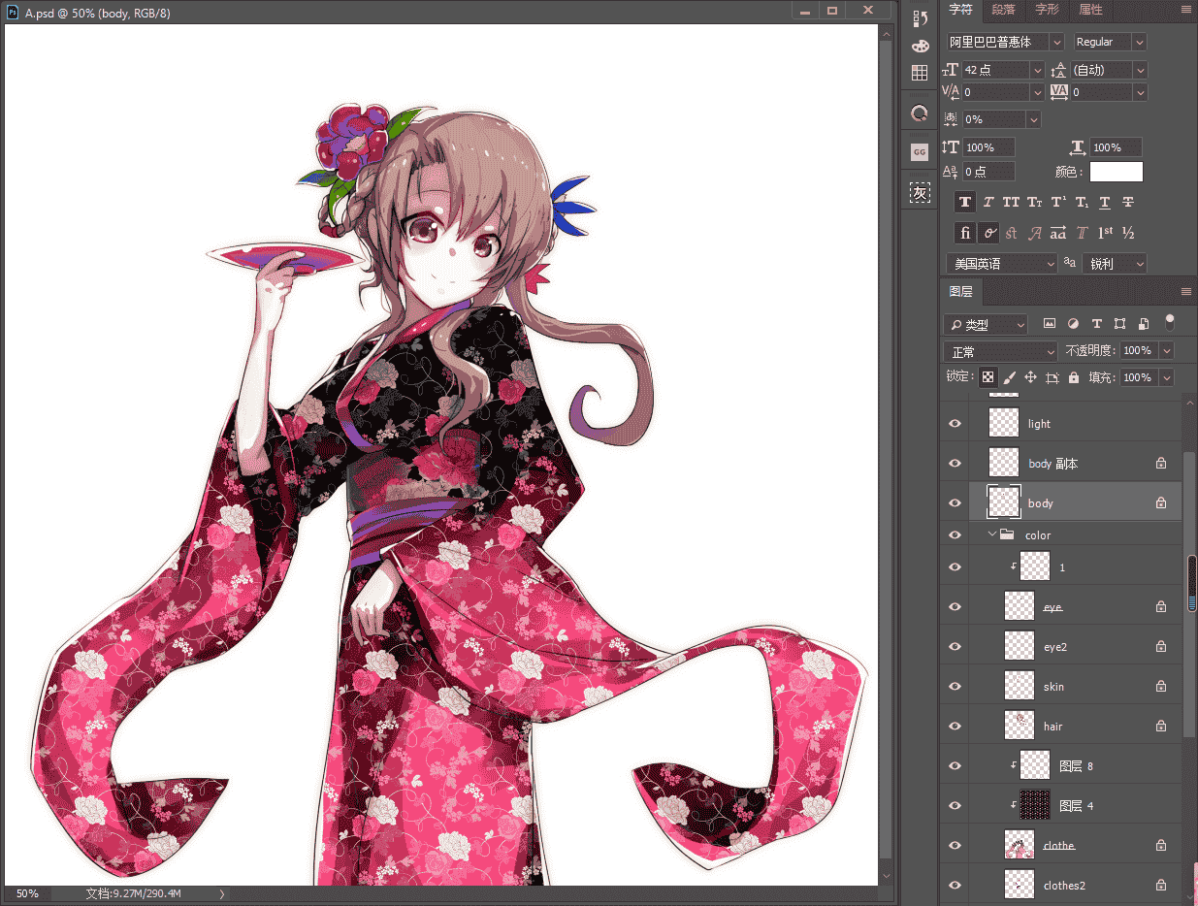Toggle lock transparent pixels
Image resolution: width=1198 pixels, height=906 pixels.
coord(988,377)
